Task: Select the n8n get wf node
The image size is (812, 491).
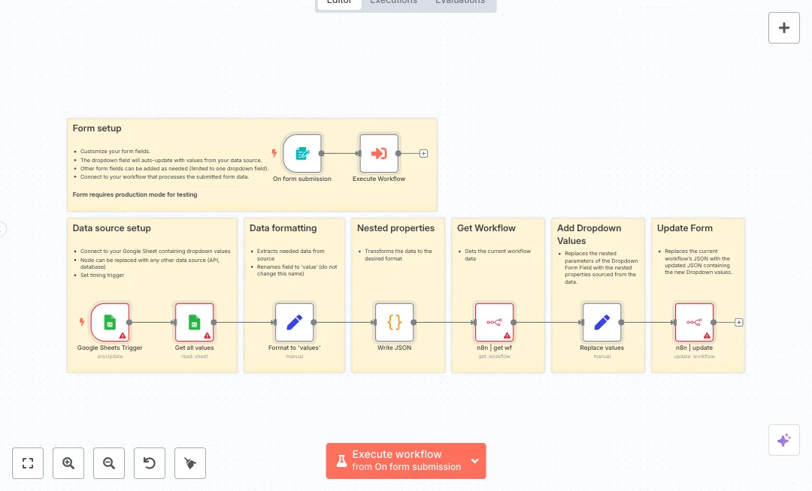Action: coord(494,322)
